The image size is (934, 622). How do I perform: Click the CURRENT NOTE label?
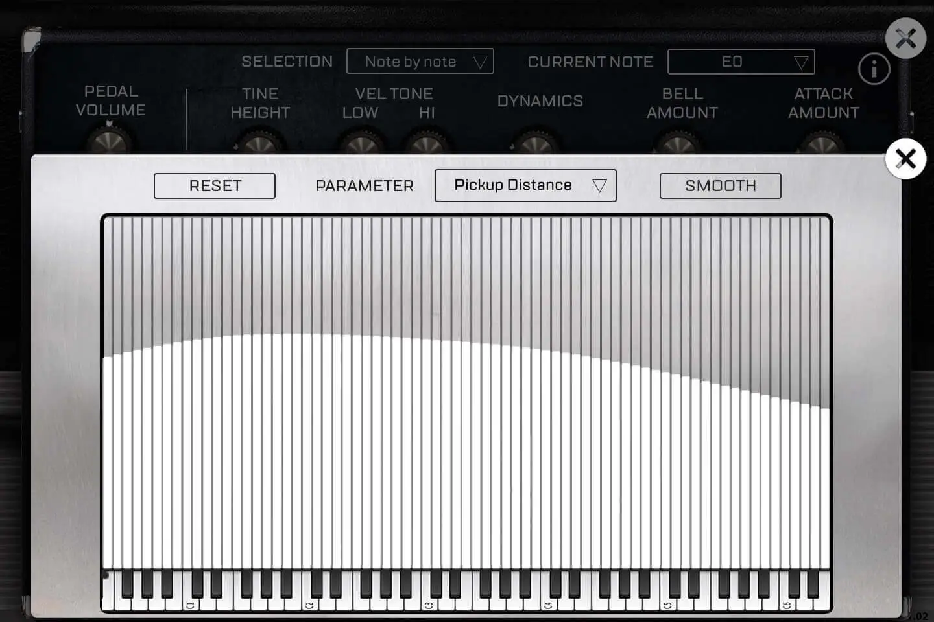(590, 62)
